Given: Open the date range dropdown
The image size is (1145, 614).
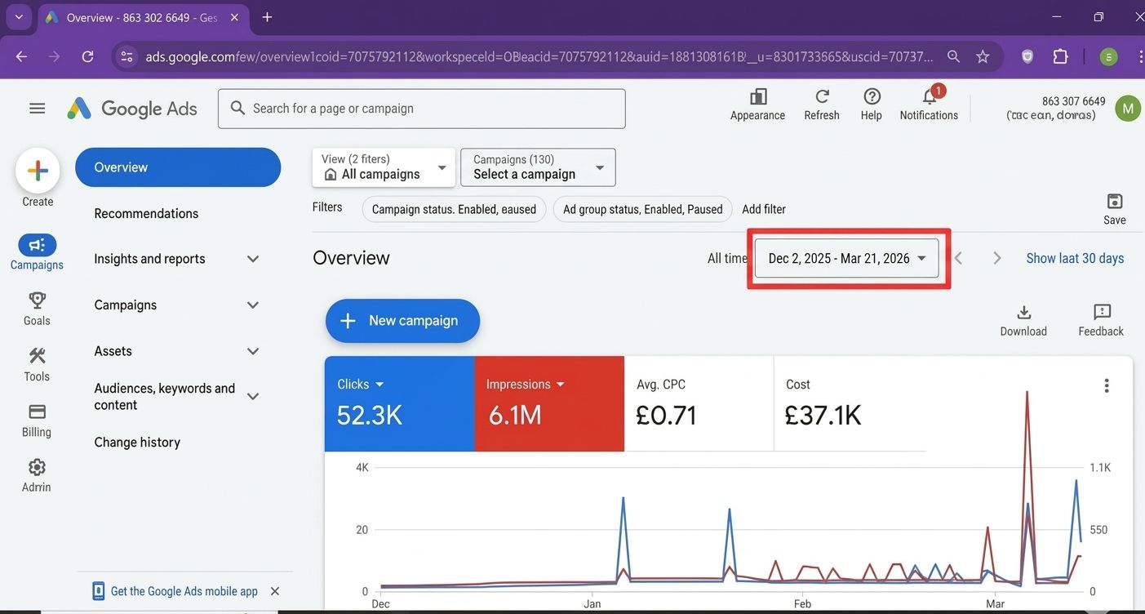Looking at the screenshot, I should 847,258.
